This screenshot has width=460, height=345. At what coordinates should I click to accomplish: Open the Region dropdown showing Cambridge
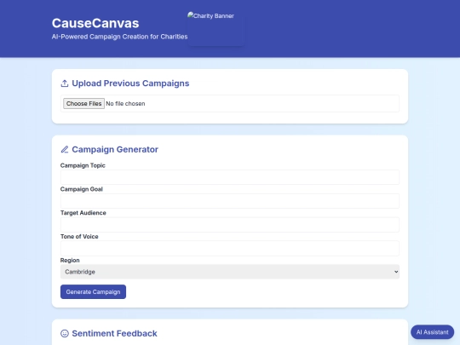(x=230, y=272)
